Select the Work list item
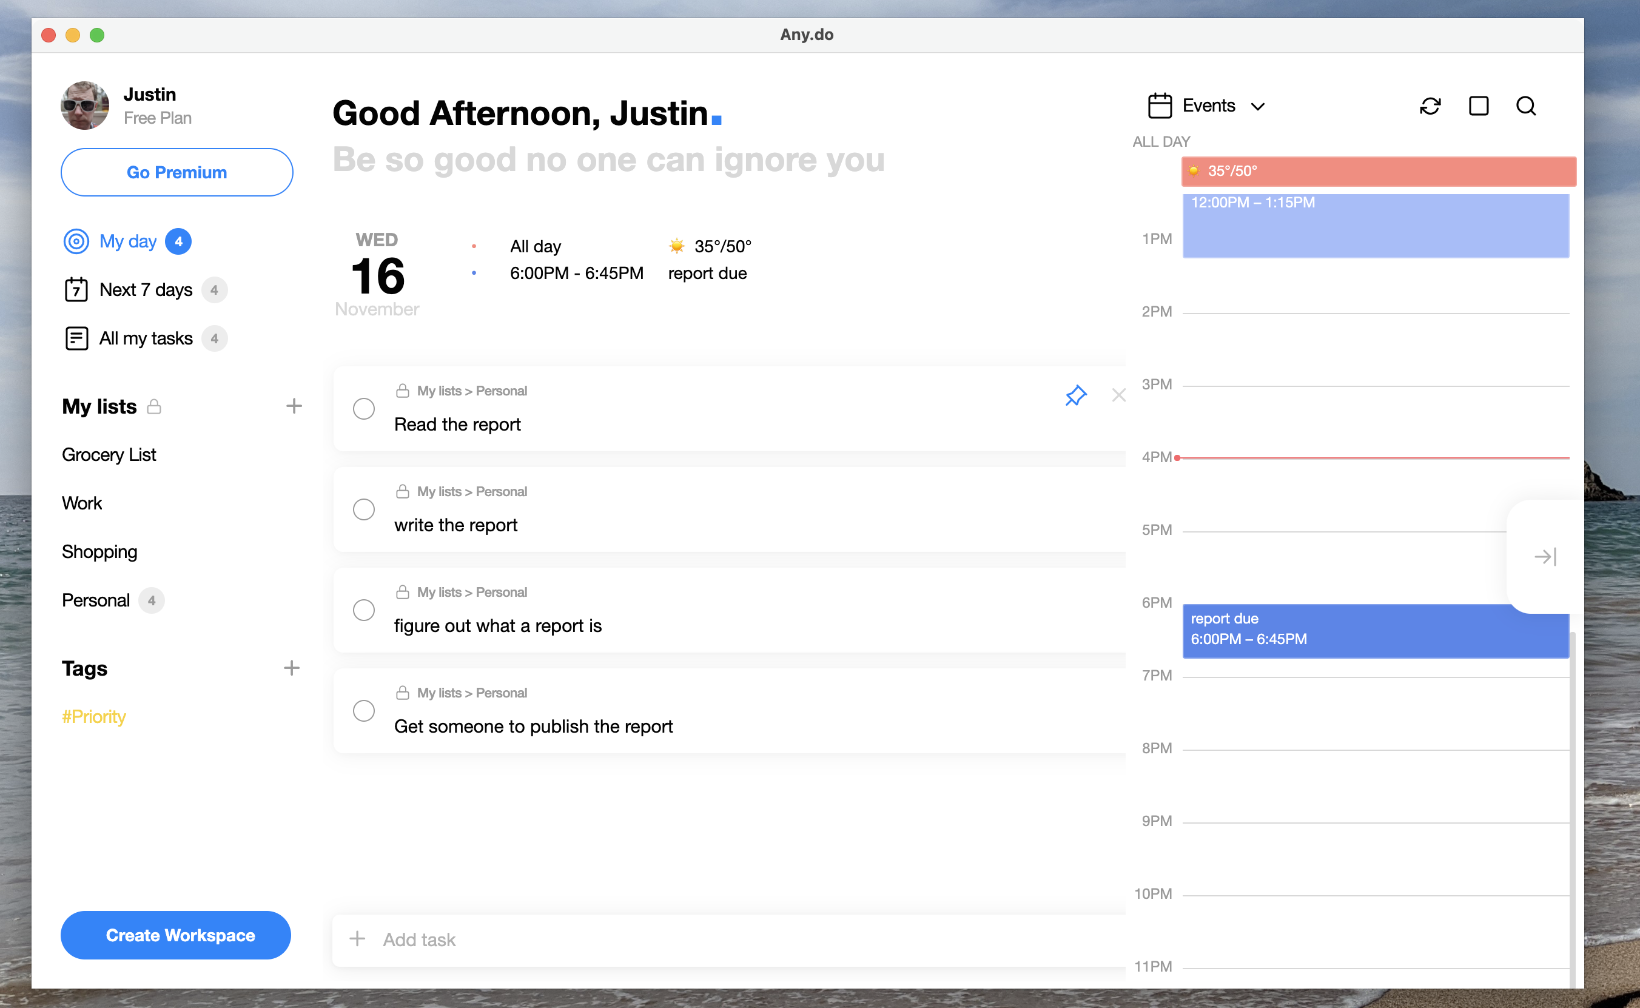 [82, 503]
